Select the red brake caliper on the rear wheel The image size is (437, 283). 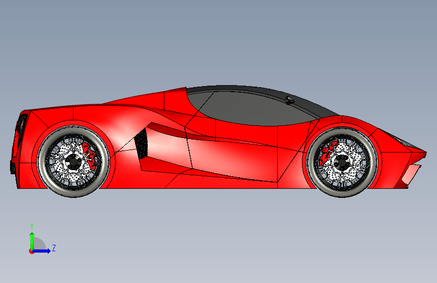[90, 156]
